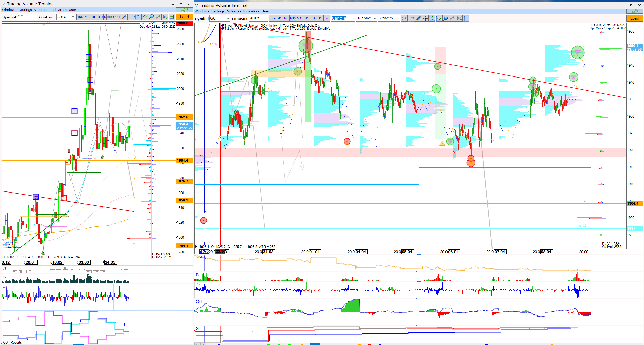Click the 1962.6 price level label in left chart
The width and height of the screenshot is (644, 345).
tap(184, 117)
